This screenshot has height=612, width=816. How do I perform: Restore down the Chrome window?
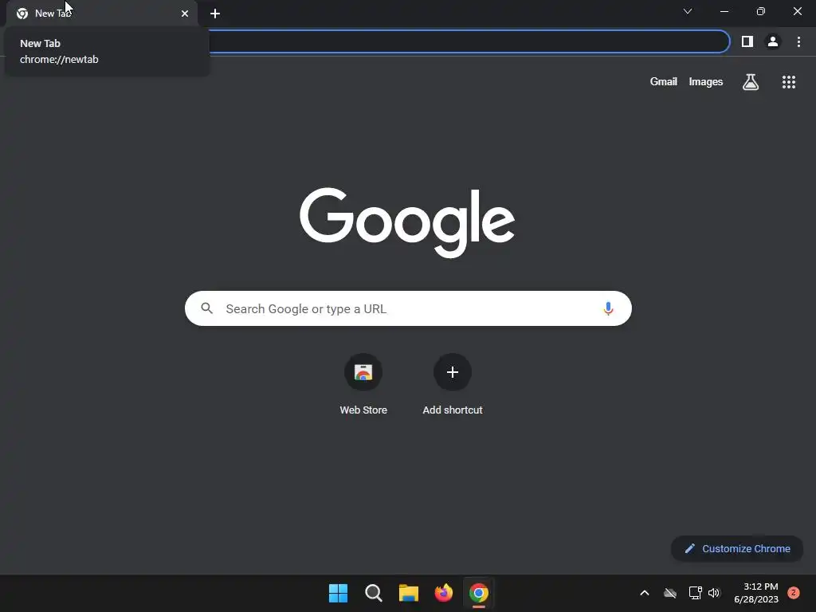coord(761,11)
